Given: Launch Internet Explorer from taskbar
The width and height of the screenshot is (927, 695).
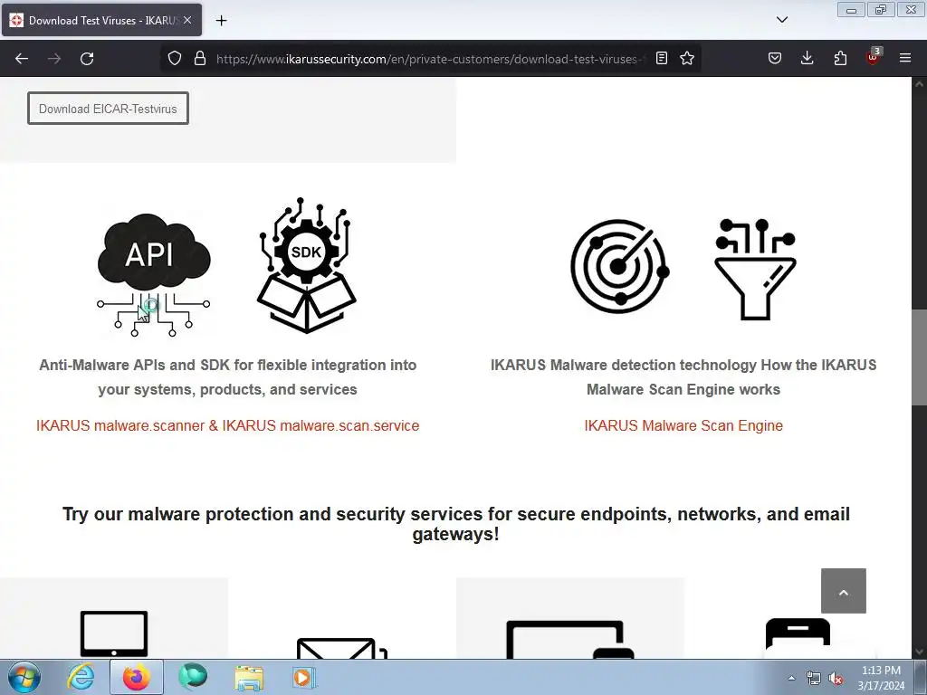Looking at the screenshot, I should 81,677.
